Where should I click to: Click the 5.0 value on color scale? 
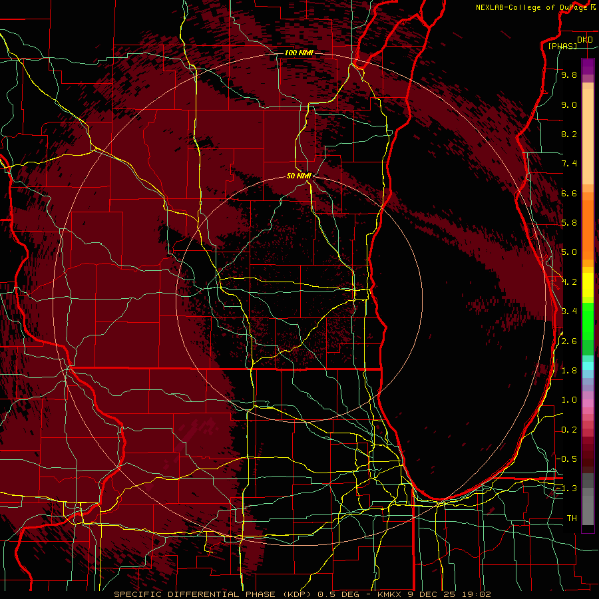point(569,252)
